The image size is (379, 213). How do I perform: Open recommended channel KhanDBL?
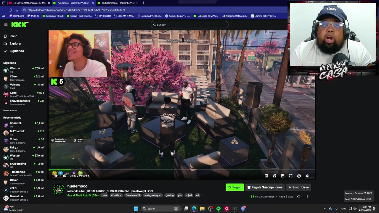24,125
